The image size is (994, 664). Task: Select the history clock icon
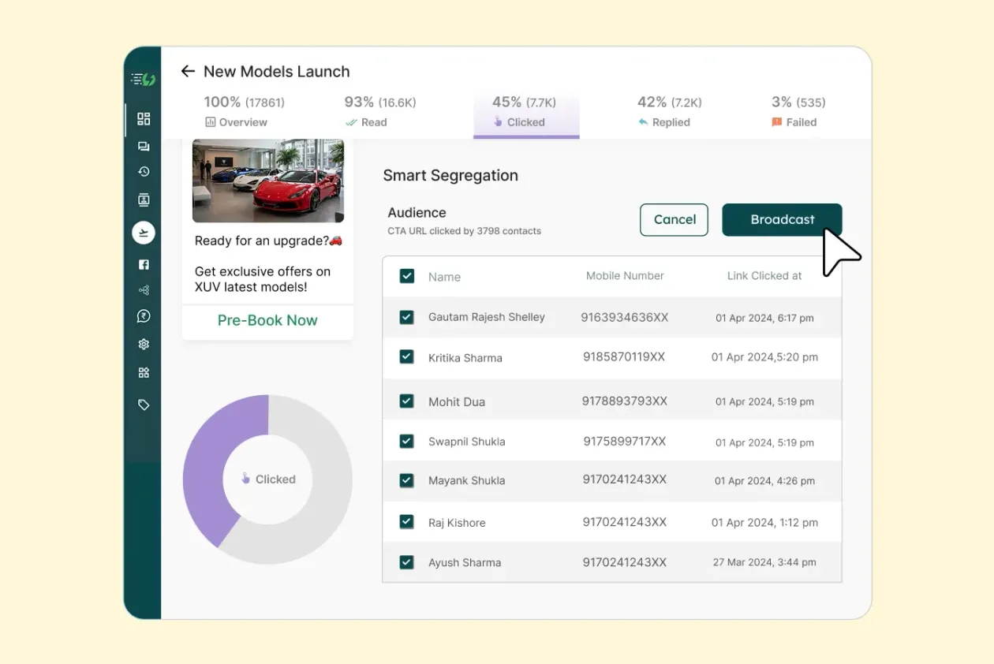pyautogui.click(x=144, y=171)
